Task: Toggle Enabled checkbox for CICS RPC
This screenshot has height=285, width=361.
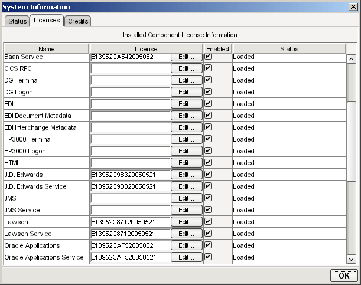Action: point(208,68)
